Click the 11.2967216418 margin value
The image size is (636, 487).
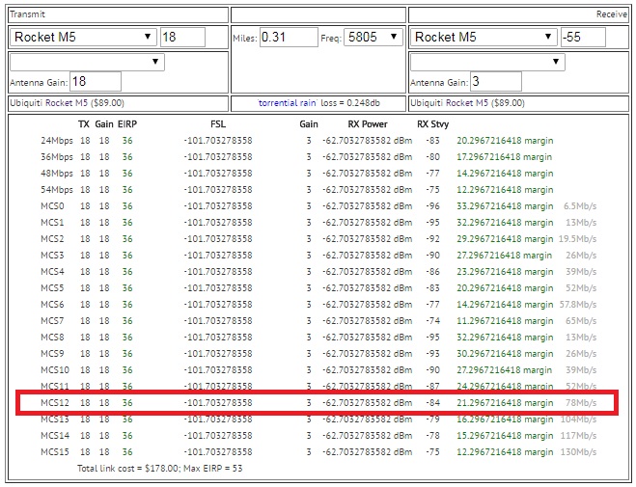[505, 321]
